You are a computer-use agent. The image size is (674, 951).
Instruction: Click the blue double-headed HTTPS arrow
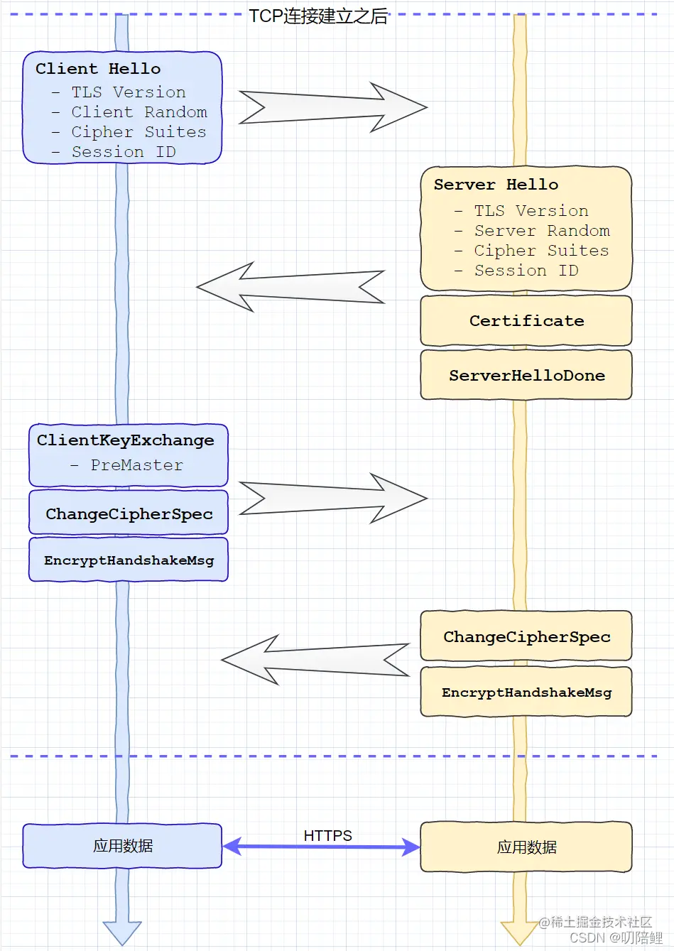tap(322, 847)
